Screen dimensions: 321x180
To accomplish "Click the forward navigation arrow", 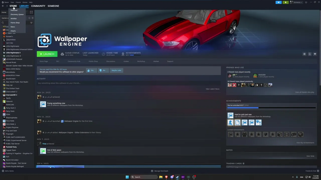I will tap(7, 6).
